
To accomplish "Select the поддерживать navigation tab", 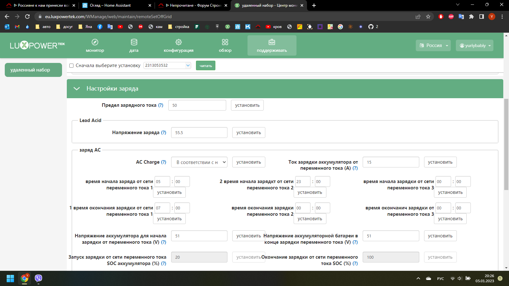I will click(x=272, y=45).
